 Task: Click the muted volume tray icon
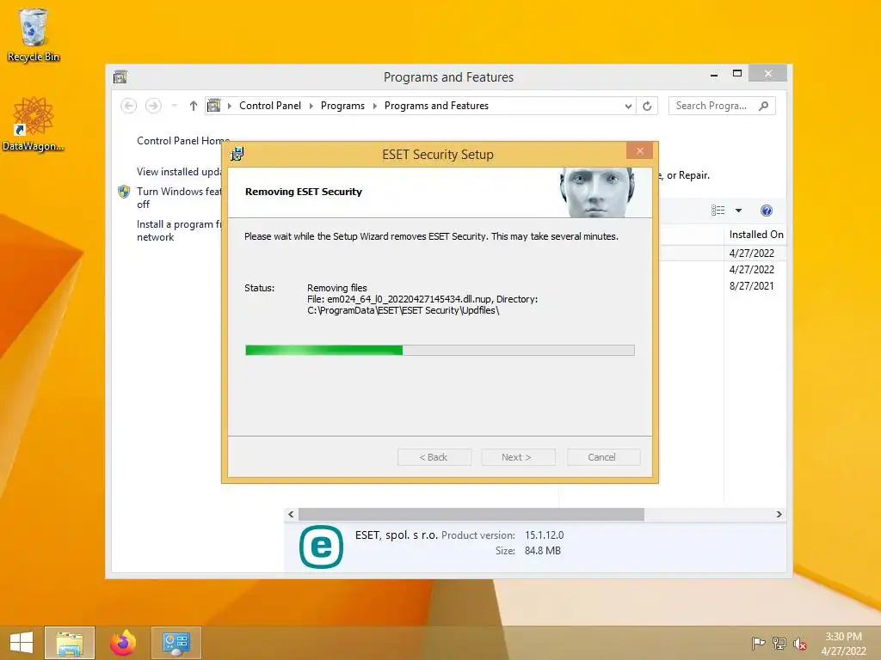[800, 644]
